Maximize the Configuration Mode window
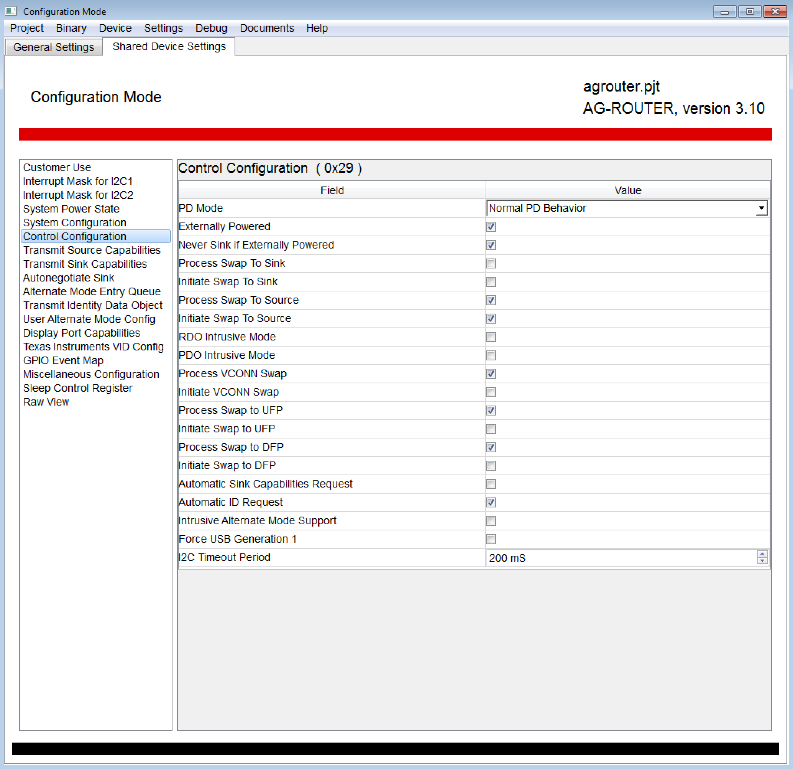This screenshot has width=793, height=769. pyautogui.click(x=750, y=12)
